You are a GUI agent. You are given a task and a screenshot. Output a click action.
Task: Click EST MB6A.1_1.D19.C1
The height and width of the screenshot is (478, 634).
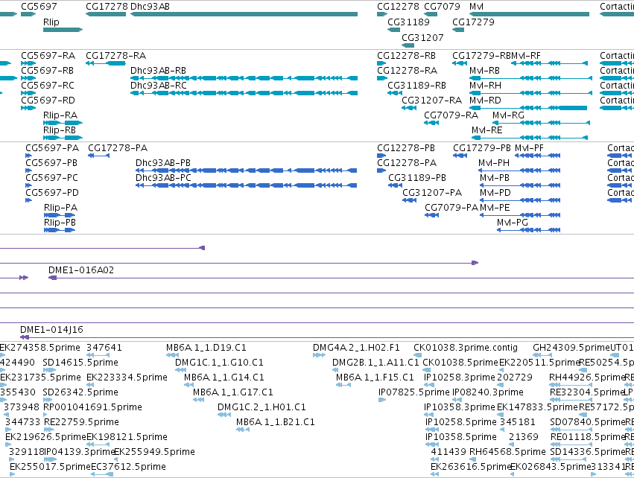172,355
